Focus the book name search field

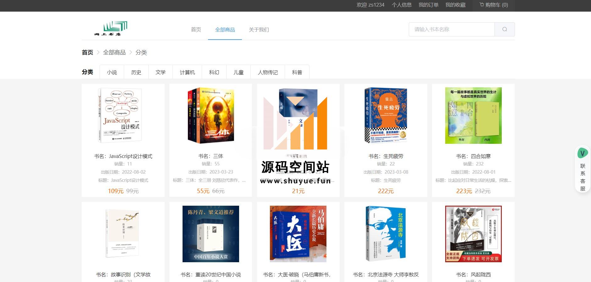click(452, 29)
